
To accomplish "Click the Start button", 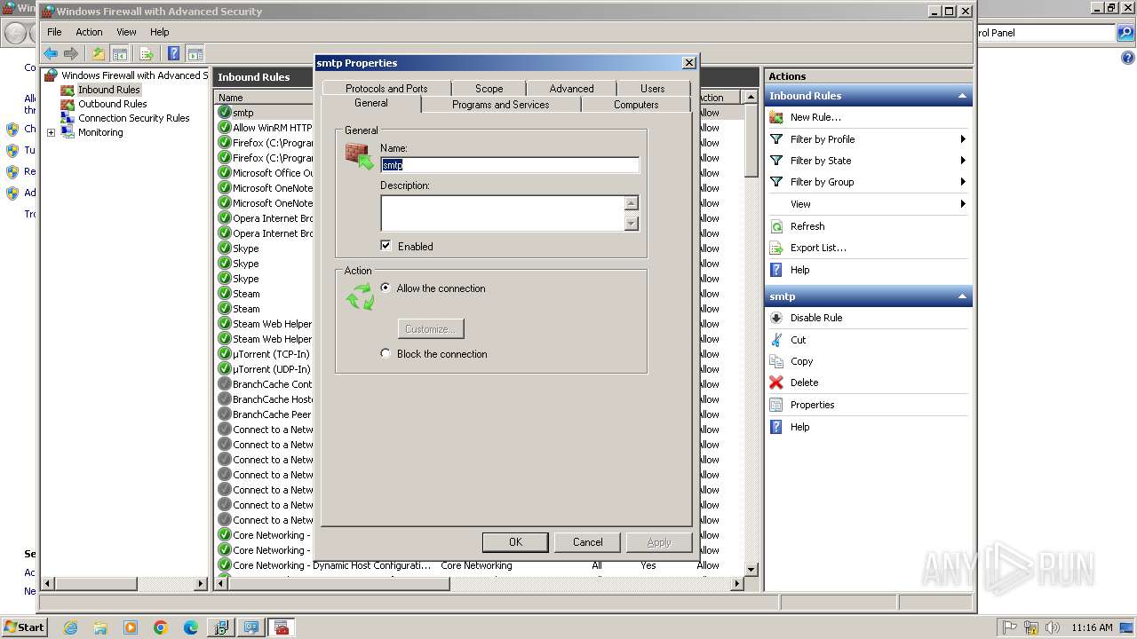I will tap(24, 627).
